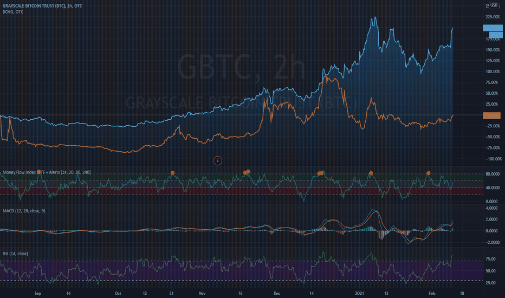Select the BCHG, OTC comparison symbol label
The image size is (505, 298).
pos(13,12)
